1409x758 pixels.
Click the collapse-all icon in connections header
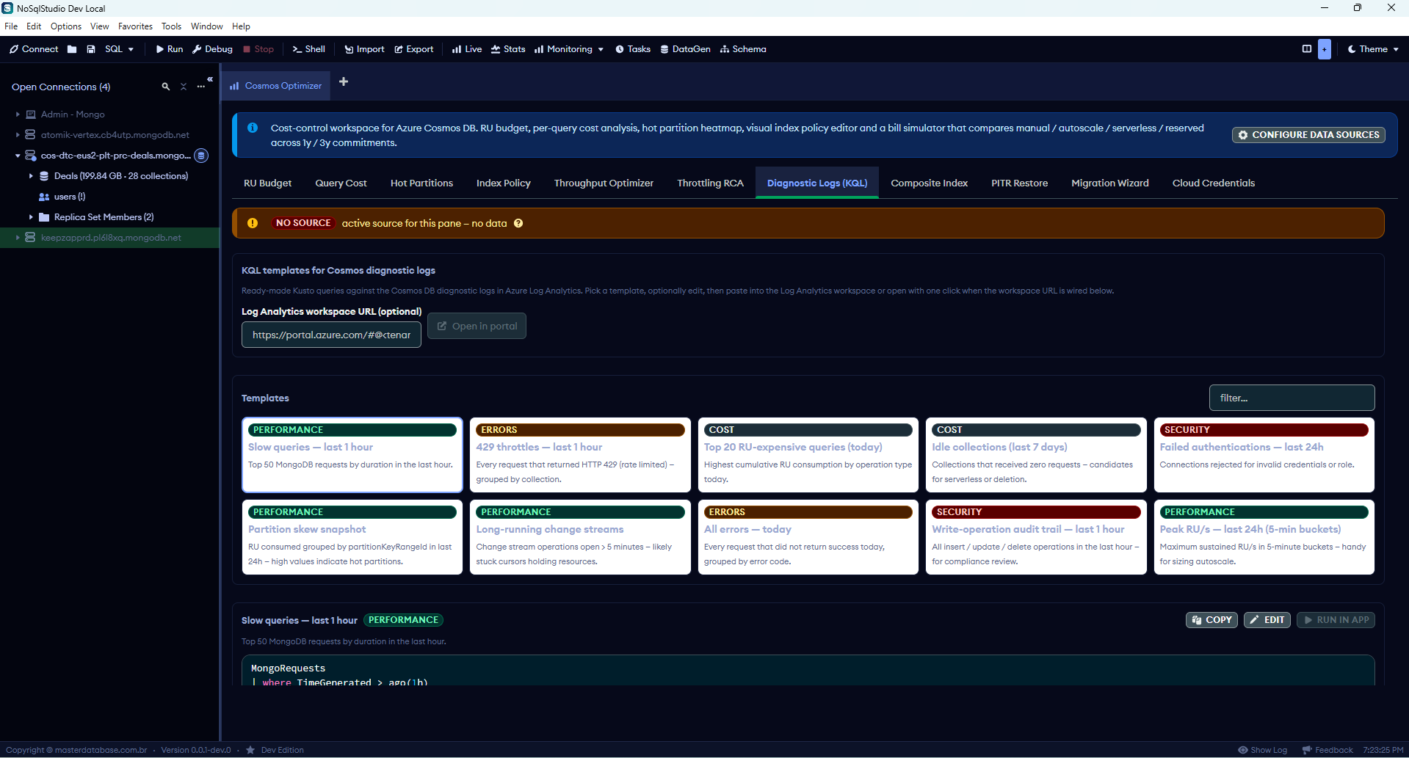pos(184,87)
